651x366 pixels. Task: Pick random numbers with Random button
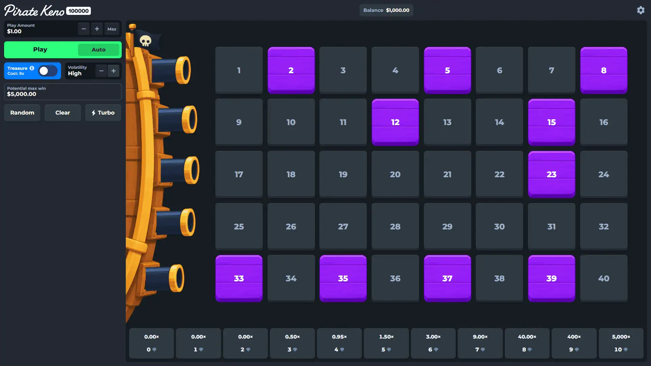pyautogui.click(x=22, y=113)
